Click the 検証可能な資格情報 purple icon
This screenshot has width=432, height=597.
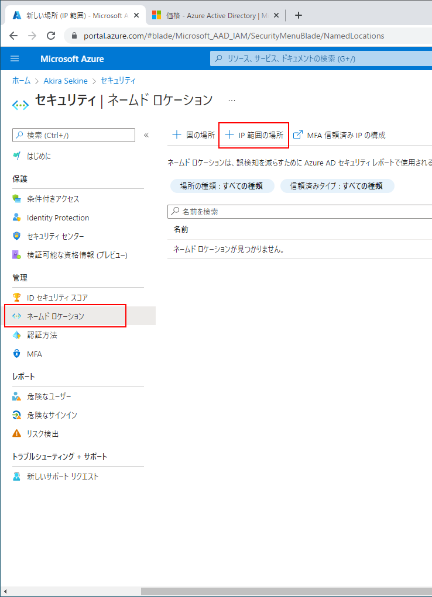16,254
